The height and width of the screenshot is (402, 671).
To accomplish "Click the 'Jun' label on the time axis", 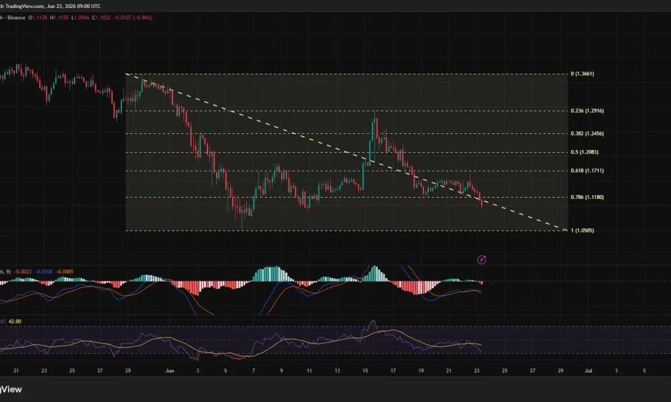I will point(170,371).
